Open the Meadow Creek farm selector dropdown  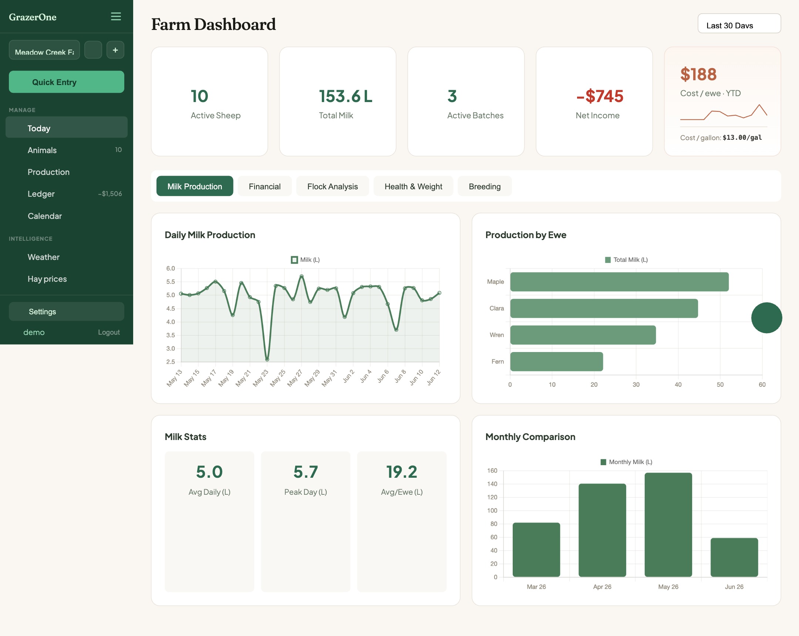(x=44, y=50)
